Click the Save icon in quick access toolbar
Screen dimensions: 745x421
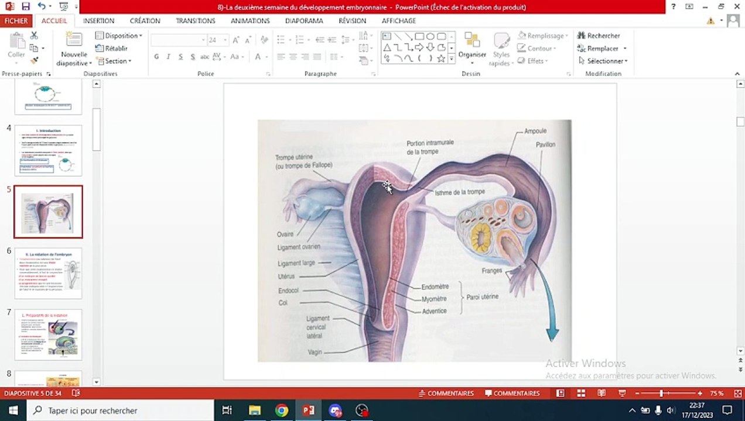25,7
